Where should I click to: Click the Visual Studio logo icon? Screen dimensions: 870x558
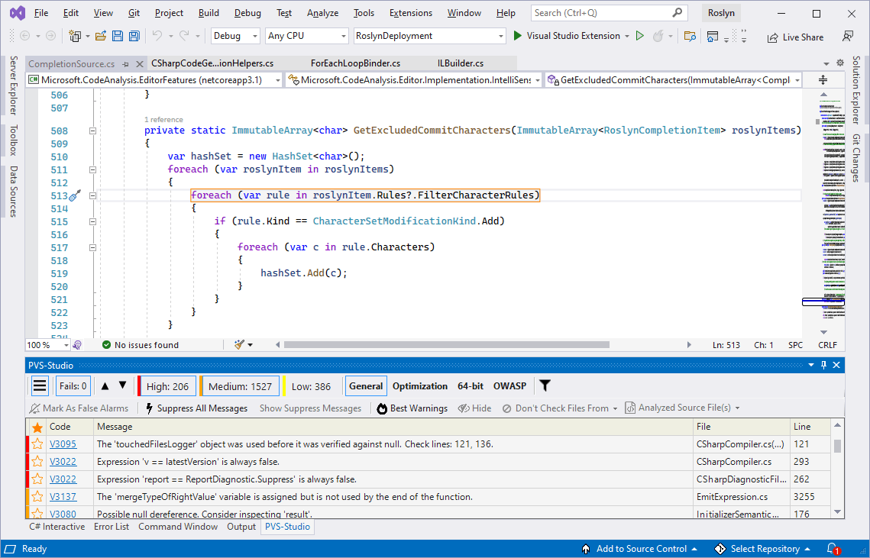pos(18,13)
